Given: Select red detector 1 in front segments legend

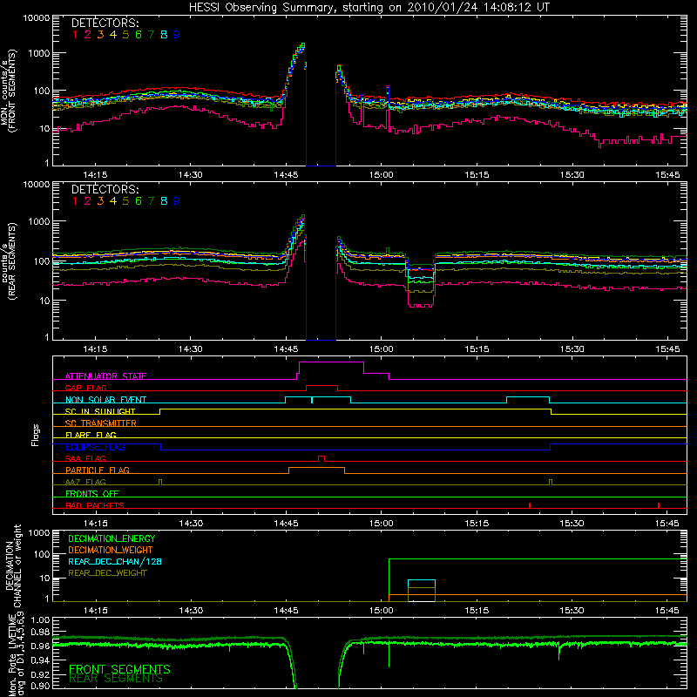Looking at the screenshot, I should coord(75,35).
